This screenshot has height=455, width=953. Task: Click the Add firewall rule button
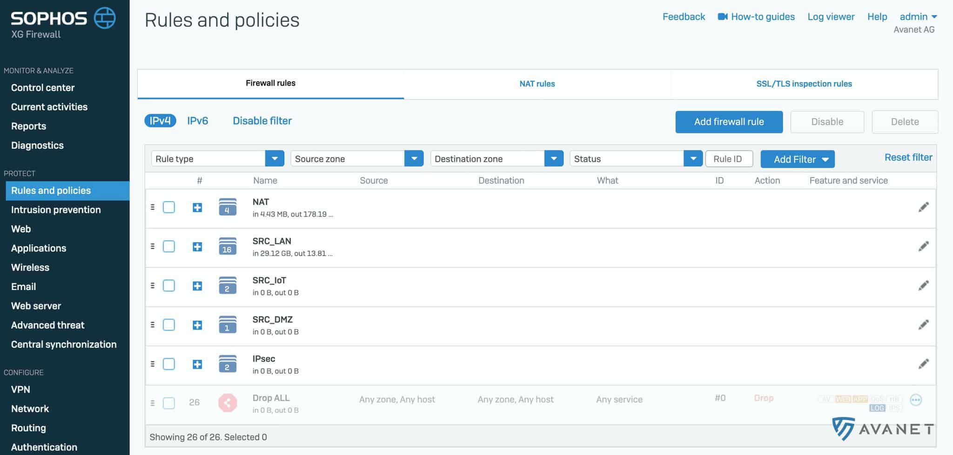[x=729, y=122]
